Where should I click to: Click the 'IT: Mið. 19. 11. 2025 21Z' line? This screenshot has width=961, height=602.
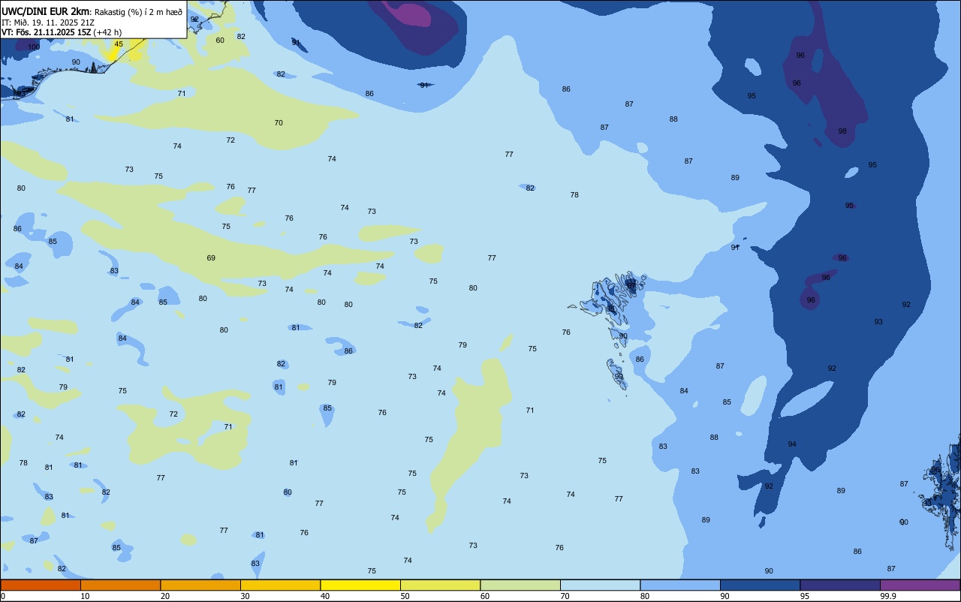tap(48, 23)
